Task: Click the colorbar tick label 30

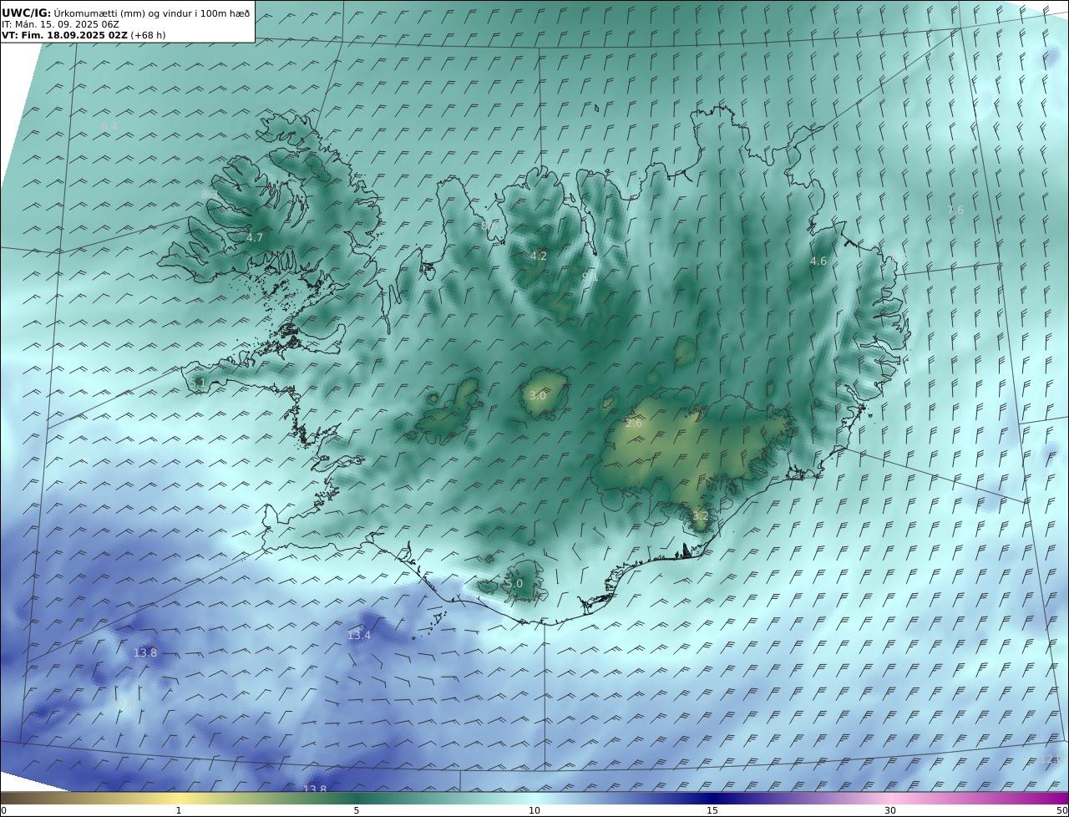Action: (890, 810)
